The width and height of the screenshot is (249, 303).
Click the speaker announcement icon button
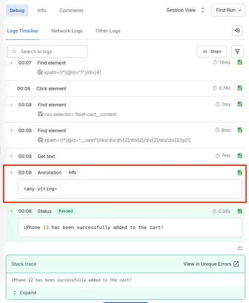click(x=237, y=30)
